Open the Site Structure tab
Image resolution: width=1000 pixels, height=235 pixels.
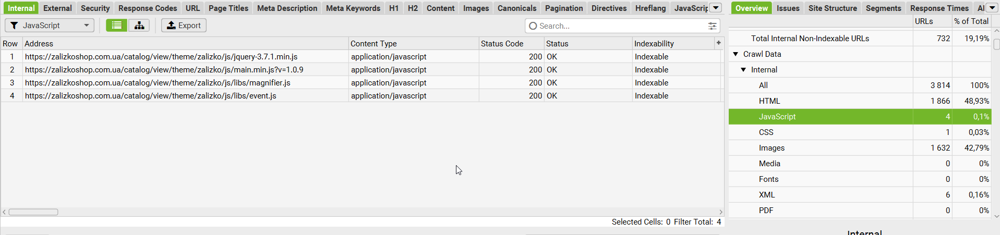click(x=833, y=8)
